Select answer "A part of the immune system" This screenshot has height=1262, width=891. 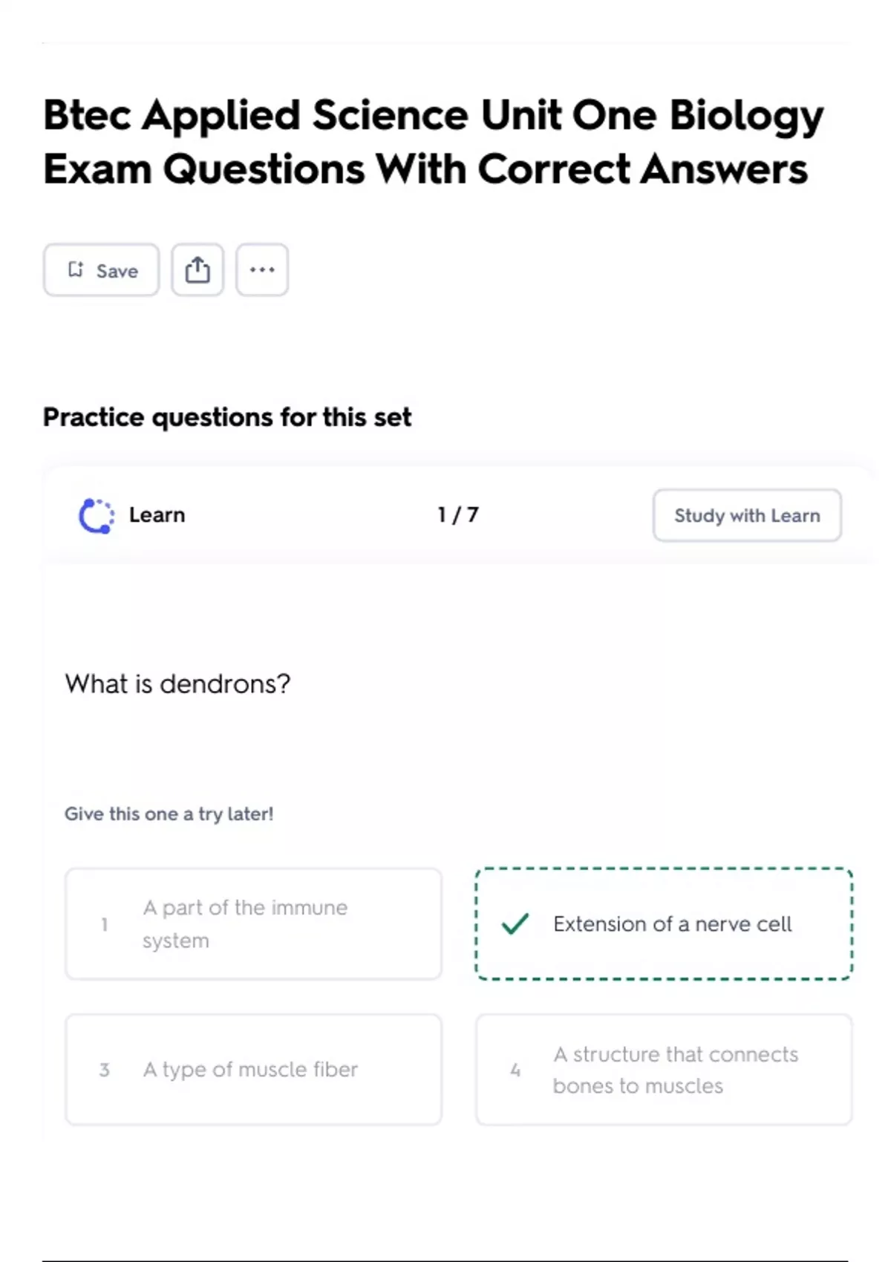click(x=253, y=924)
